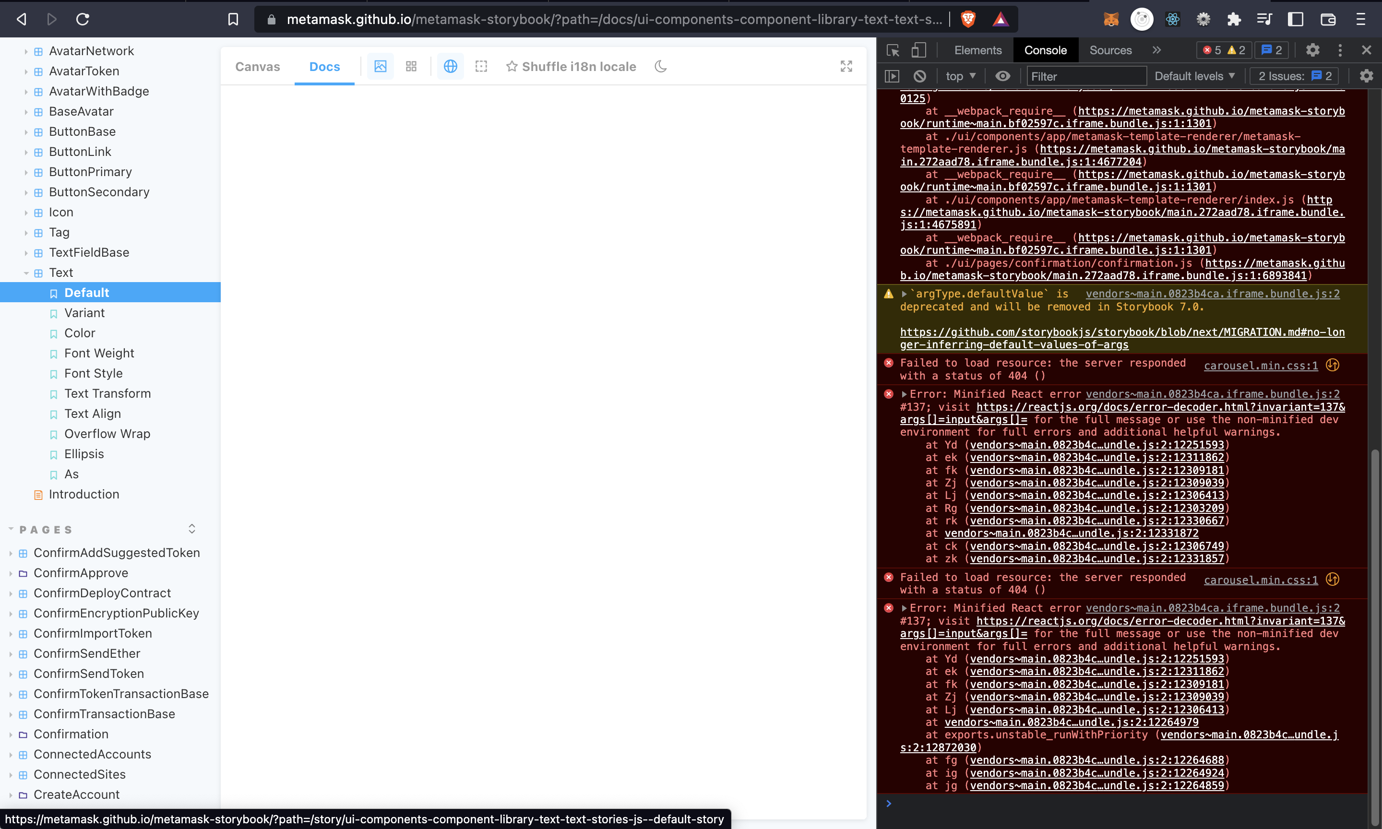This screenshot has width=1382, height=829.
Task: Toggle the device emulation toolbar
Action: (x=918, y=50)
